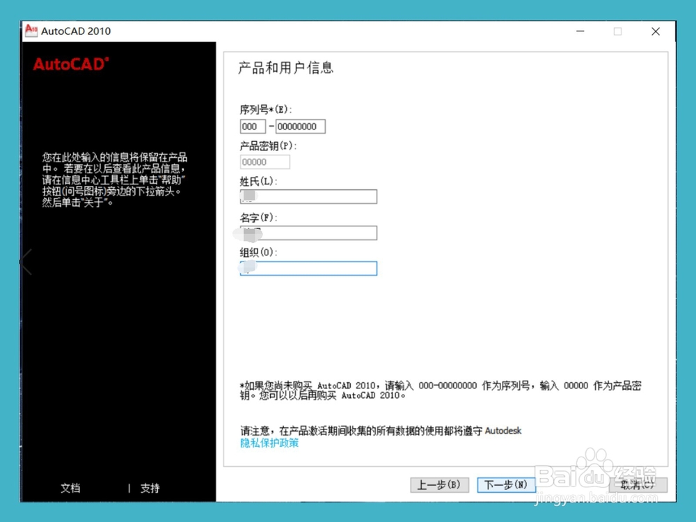Viewport: 696px width, 522px height.
Task: Click the 名字(F) first name field
Action: pos(308,232)
